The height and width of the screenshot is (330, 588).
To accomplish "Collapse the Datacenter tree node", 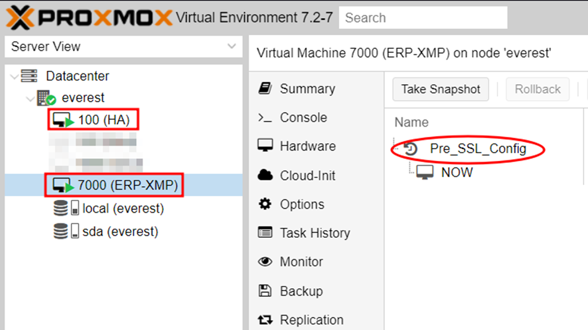I will [14, 77].
